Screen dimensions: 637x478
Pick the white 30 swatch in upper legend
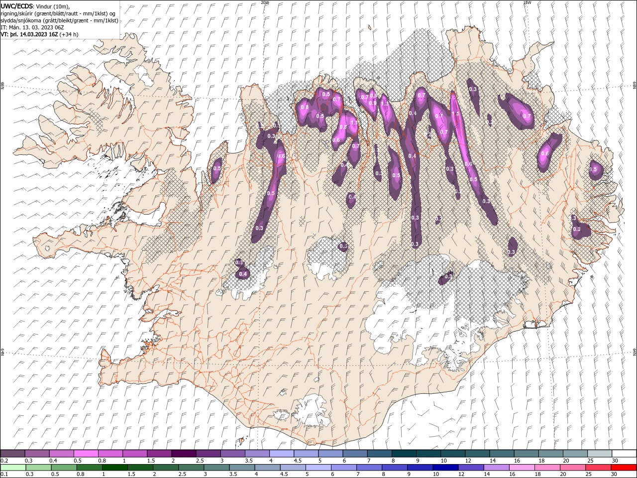tap(625, 454)
